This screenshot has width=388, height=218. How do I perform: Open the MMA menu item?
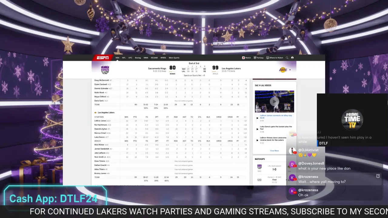pyautogui.click(x=146, y=58)
